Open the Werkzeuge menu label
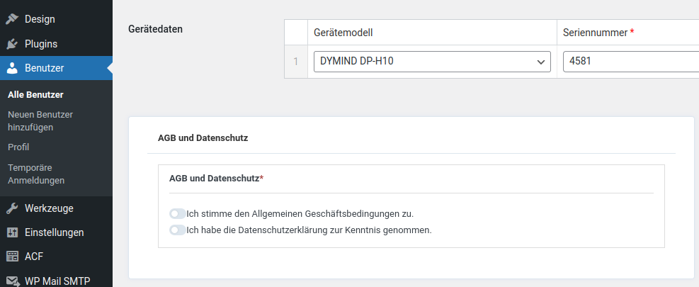The height and width of the screenshot is (287, 699). click(x=49, y=208)
